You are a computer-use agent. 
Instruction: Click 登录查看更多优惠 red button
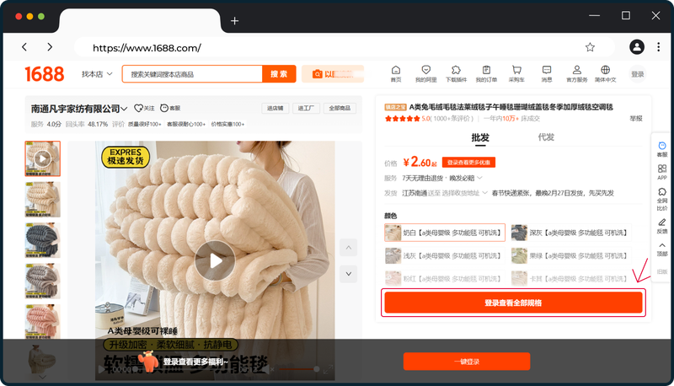pyautogui.click(x=468, y=163)
